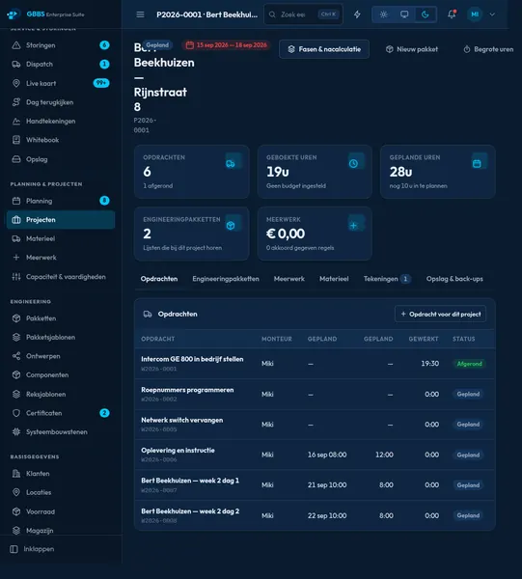This screenshot has height=579, width=522.
Task: Click the 16 sep 08:00 planned time
Action: [327, 455]
